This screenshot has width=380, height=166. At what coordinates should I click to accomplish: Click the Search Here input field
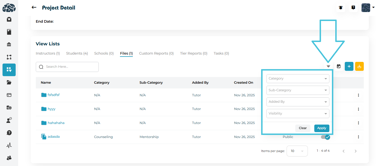coord(70,67)
